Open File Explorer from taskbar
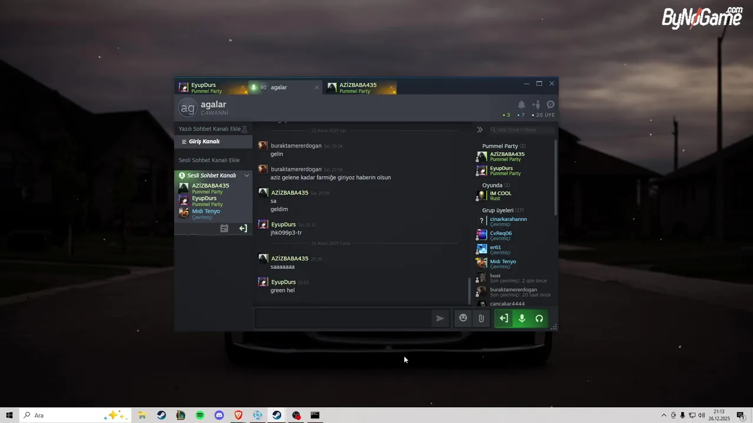Image resolution: width=753 pixels, height=423 pixels. (142, 415)
